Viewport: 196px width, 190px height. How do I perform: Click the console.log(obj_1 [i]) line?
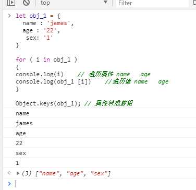92,81
